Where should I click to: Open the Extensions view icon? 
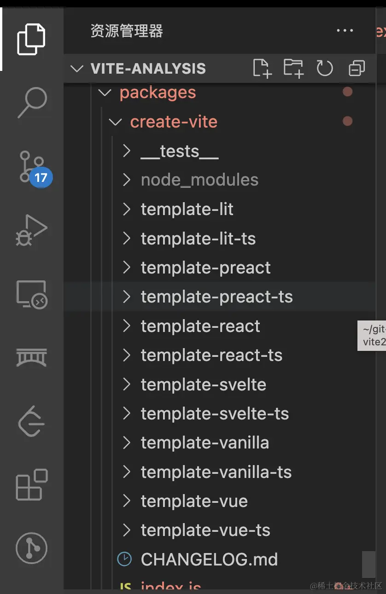[x=31, y=484]
